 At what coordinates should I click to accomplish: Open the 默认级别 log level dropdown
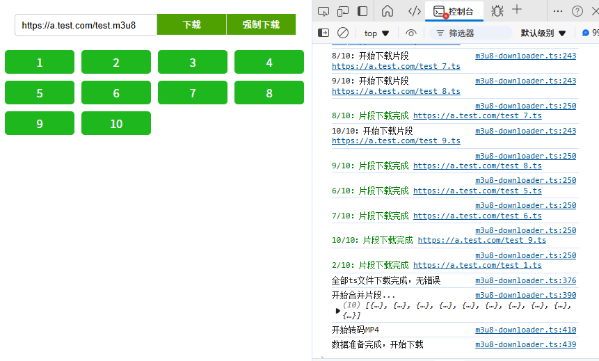pos(543,33)
